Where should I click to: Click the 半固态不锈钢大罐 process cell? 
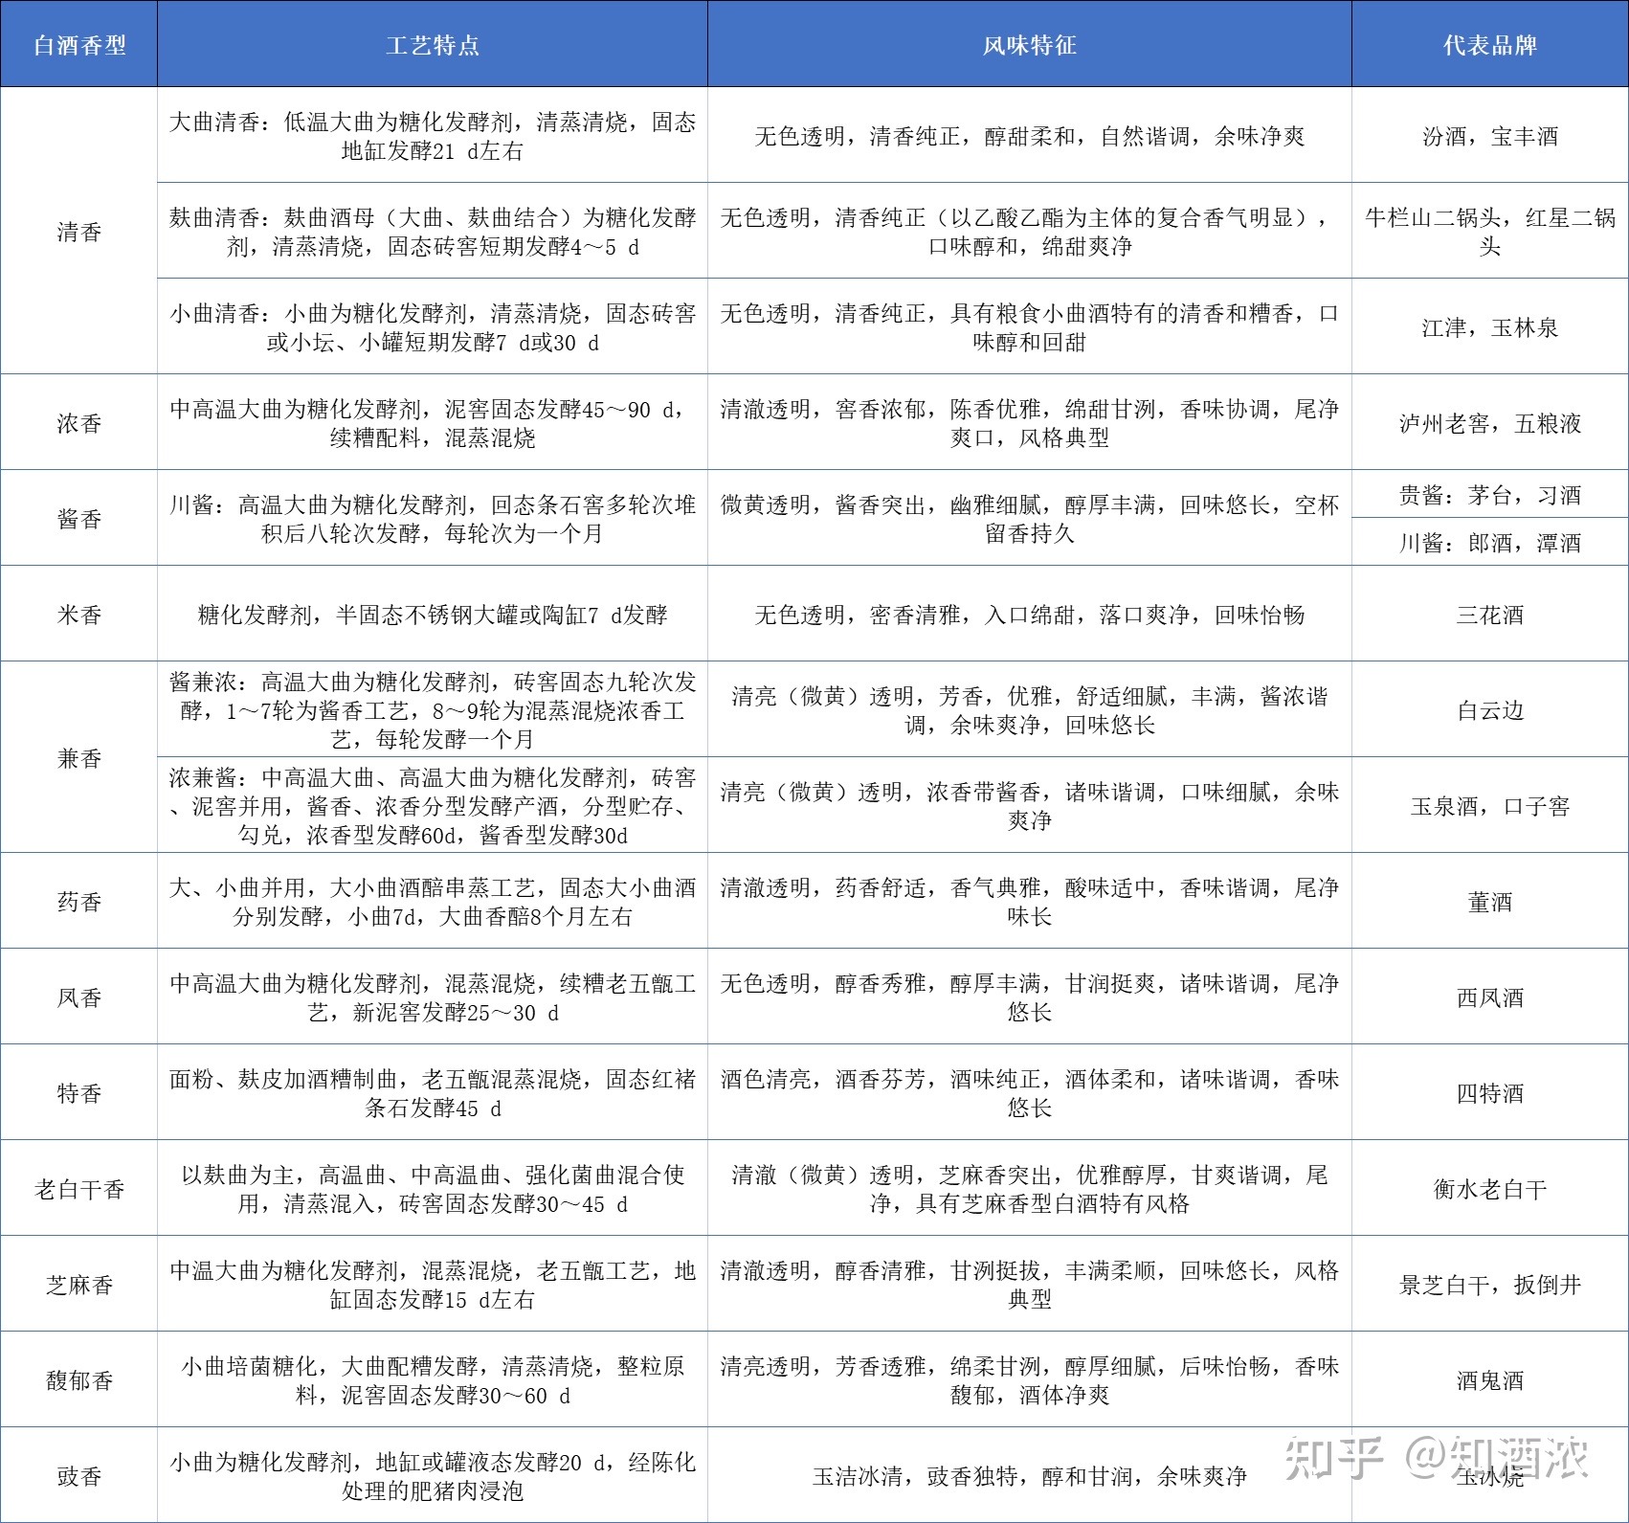coord(433,614)
